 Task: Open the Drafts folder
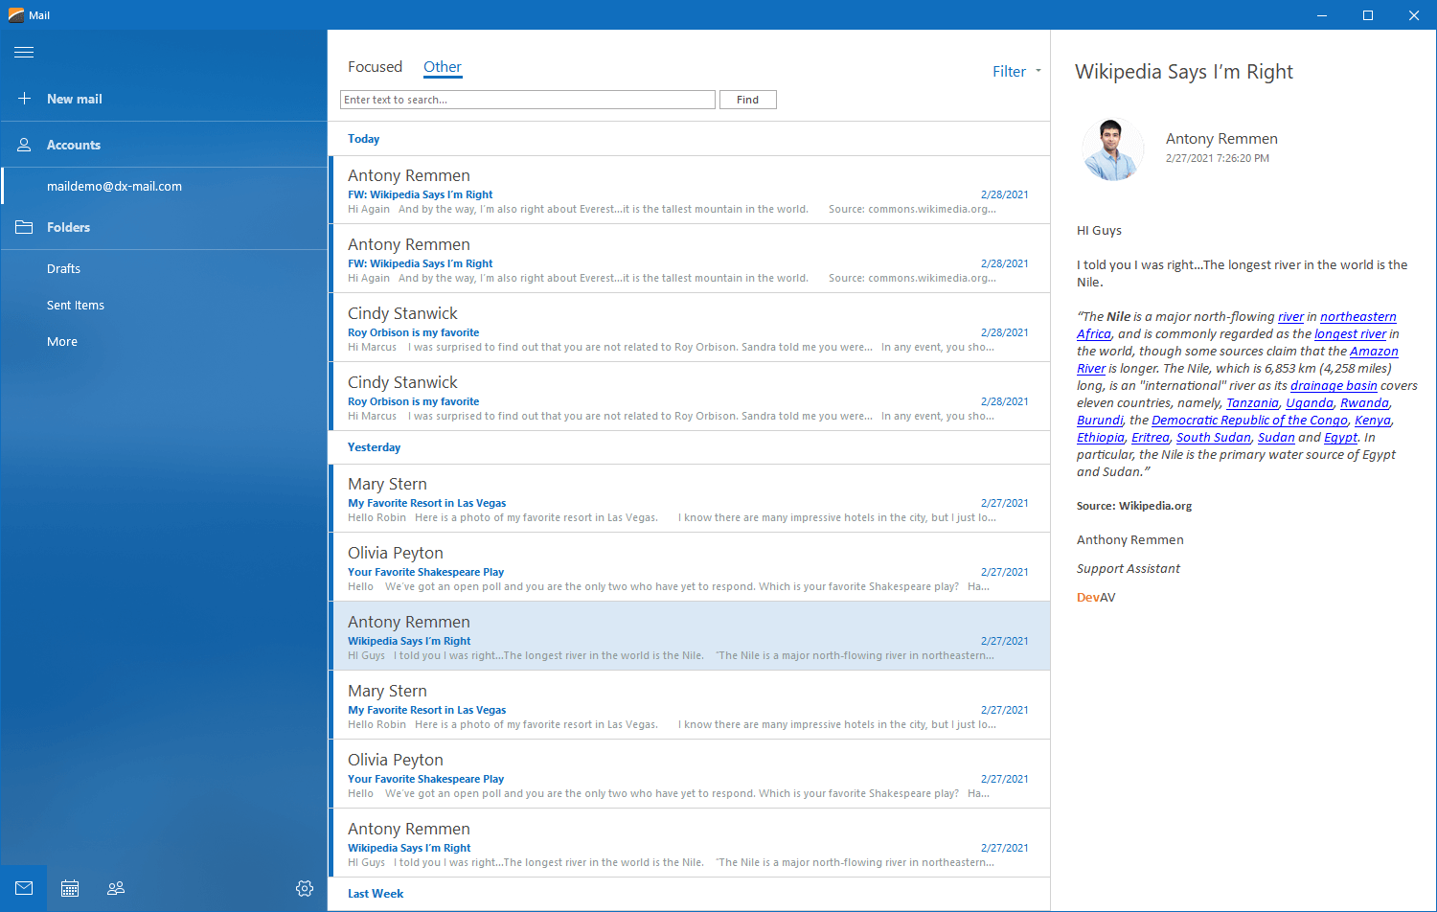[62, 268]
